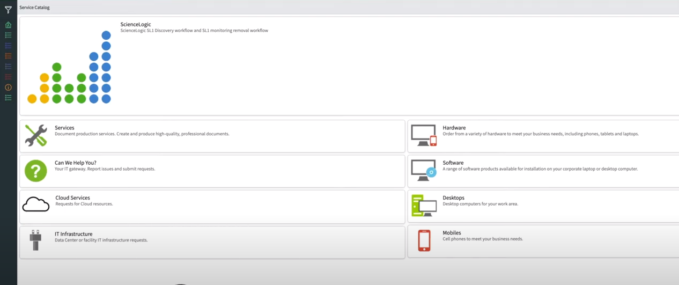The height and width of the screenshot is (285, 679).
Task: Go to the green home icon
Action: coord(8,25)
